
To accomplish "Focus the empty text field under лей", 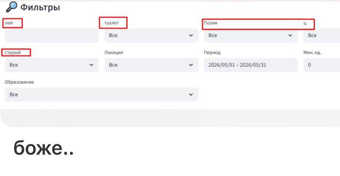I will tap(52, 35).
